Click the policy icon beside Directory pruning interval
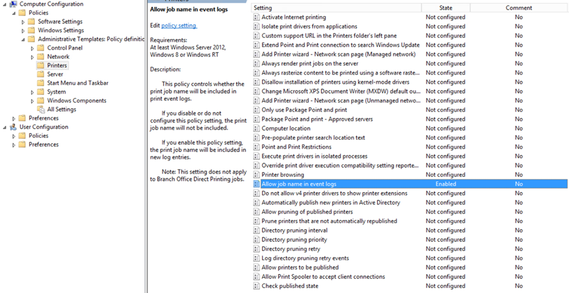The width and height of the screenshot is (569, 293). coord(256,231)
